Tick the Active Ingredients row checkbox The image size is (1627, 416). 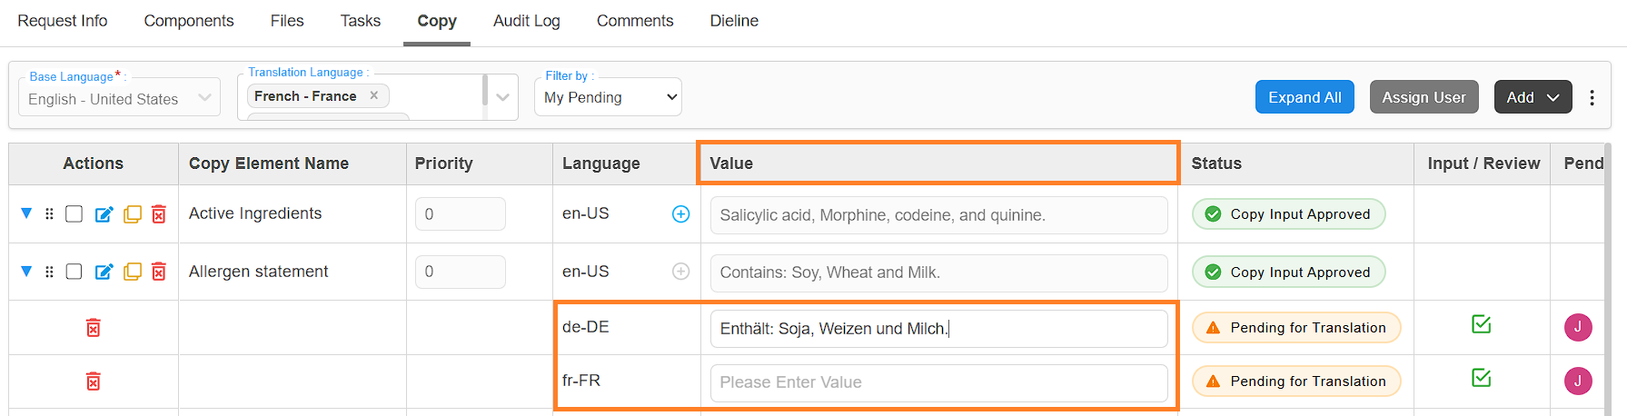[74, 214]
